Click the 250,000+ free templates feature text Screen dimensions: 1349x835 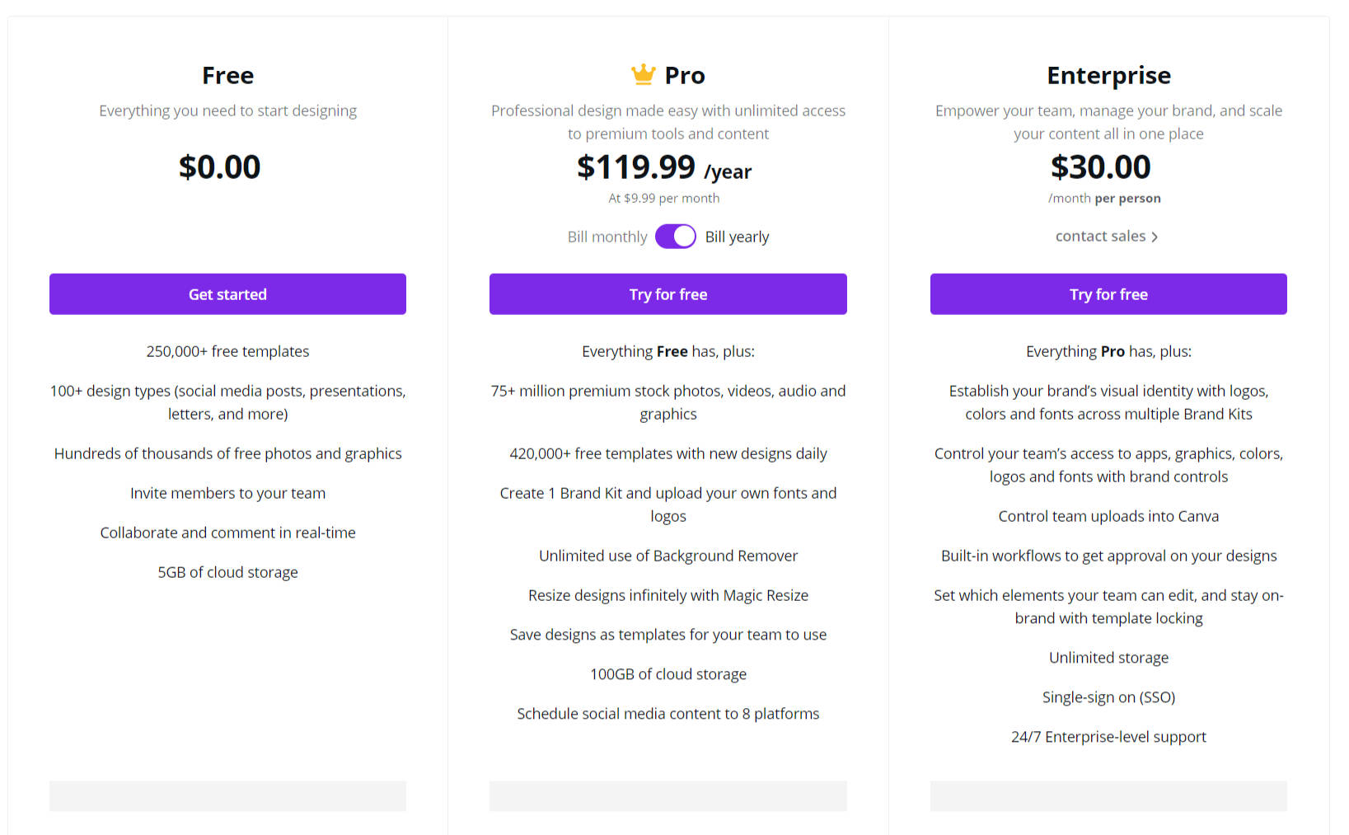[x=227, y=351]
